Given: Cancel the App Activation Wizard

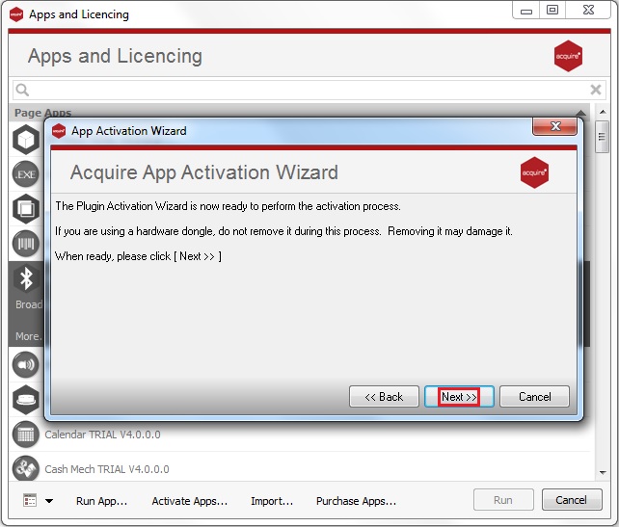Looking at the screenshot, I should 534,396.
